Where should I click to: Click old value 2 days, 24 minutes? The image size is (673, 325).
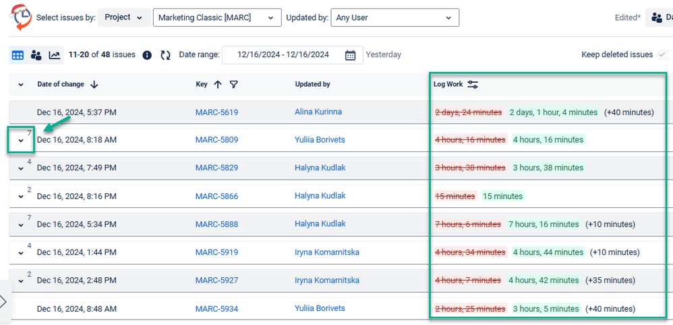tap(468, 112)
